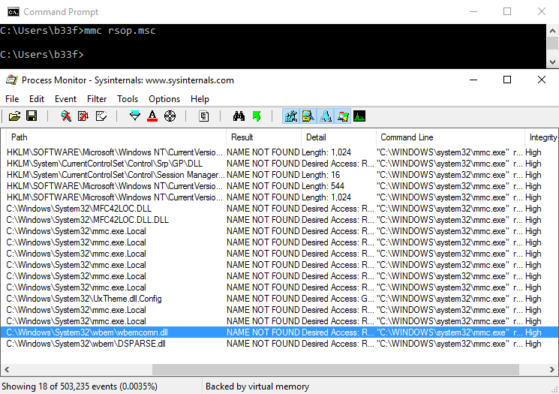Toggle Show Profiling Events graph icon
Image resolution: width=559 pixels, height=394 pixels.
(x=359, y=116)
